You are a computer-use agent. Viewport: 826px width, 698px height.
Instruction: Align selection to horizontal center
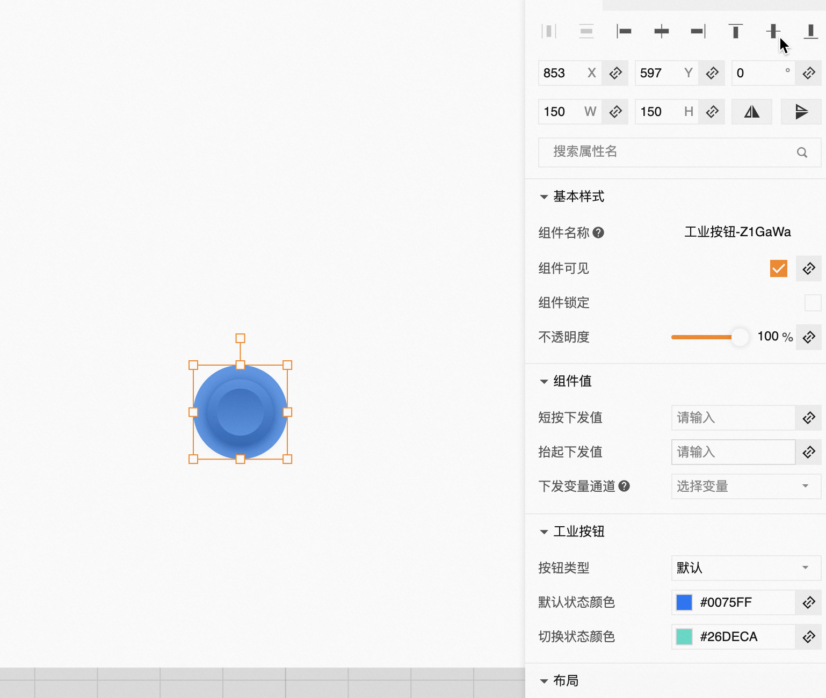pos(662,31)
